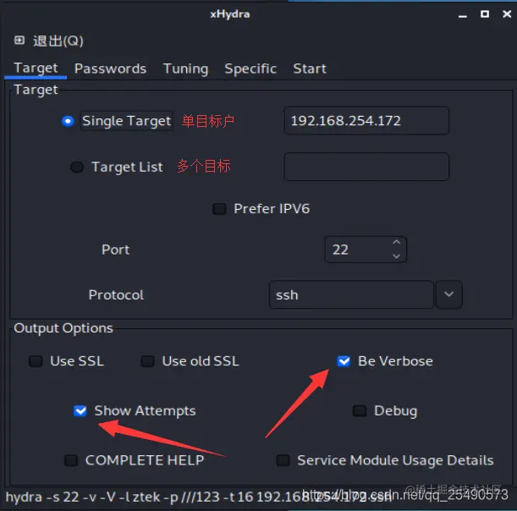Close the xHydra window
The width and height of the screenshot is (517, 511).
pos(507,14)
